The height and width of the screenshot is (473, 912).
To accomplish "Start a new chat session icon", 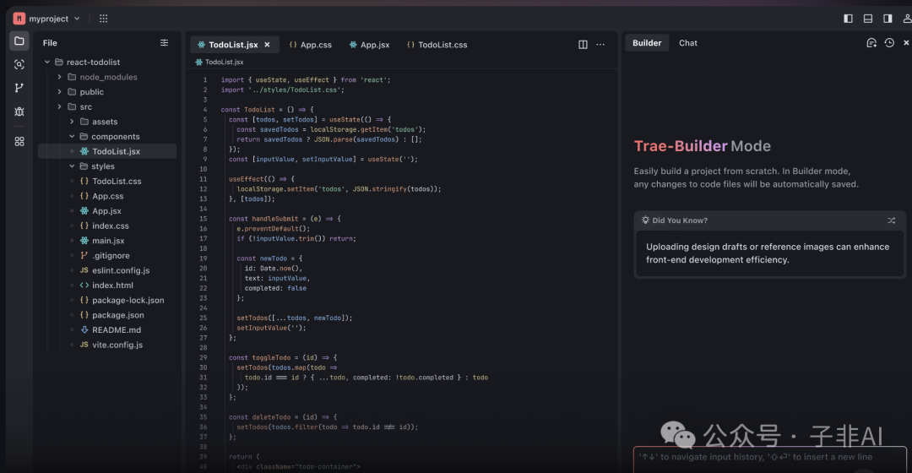I will click(871, 42).
